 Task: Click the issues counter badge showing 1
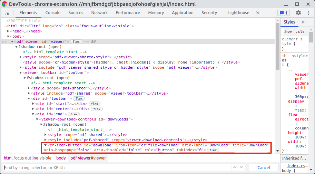(284, 13)
